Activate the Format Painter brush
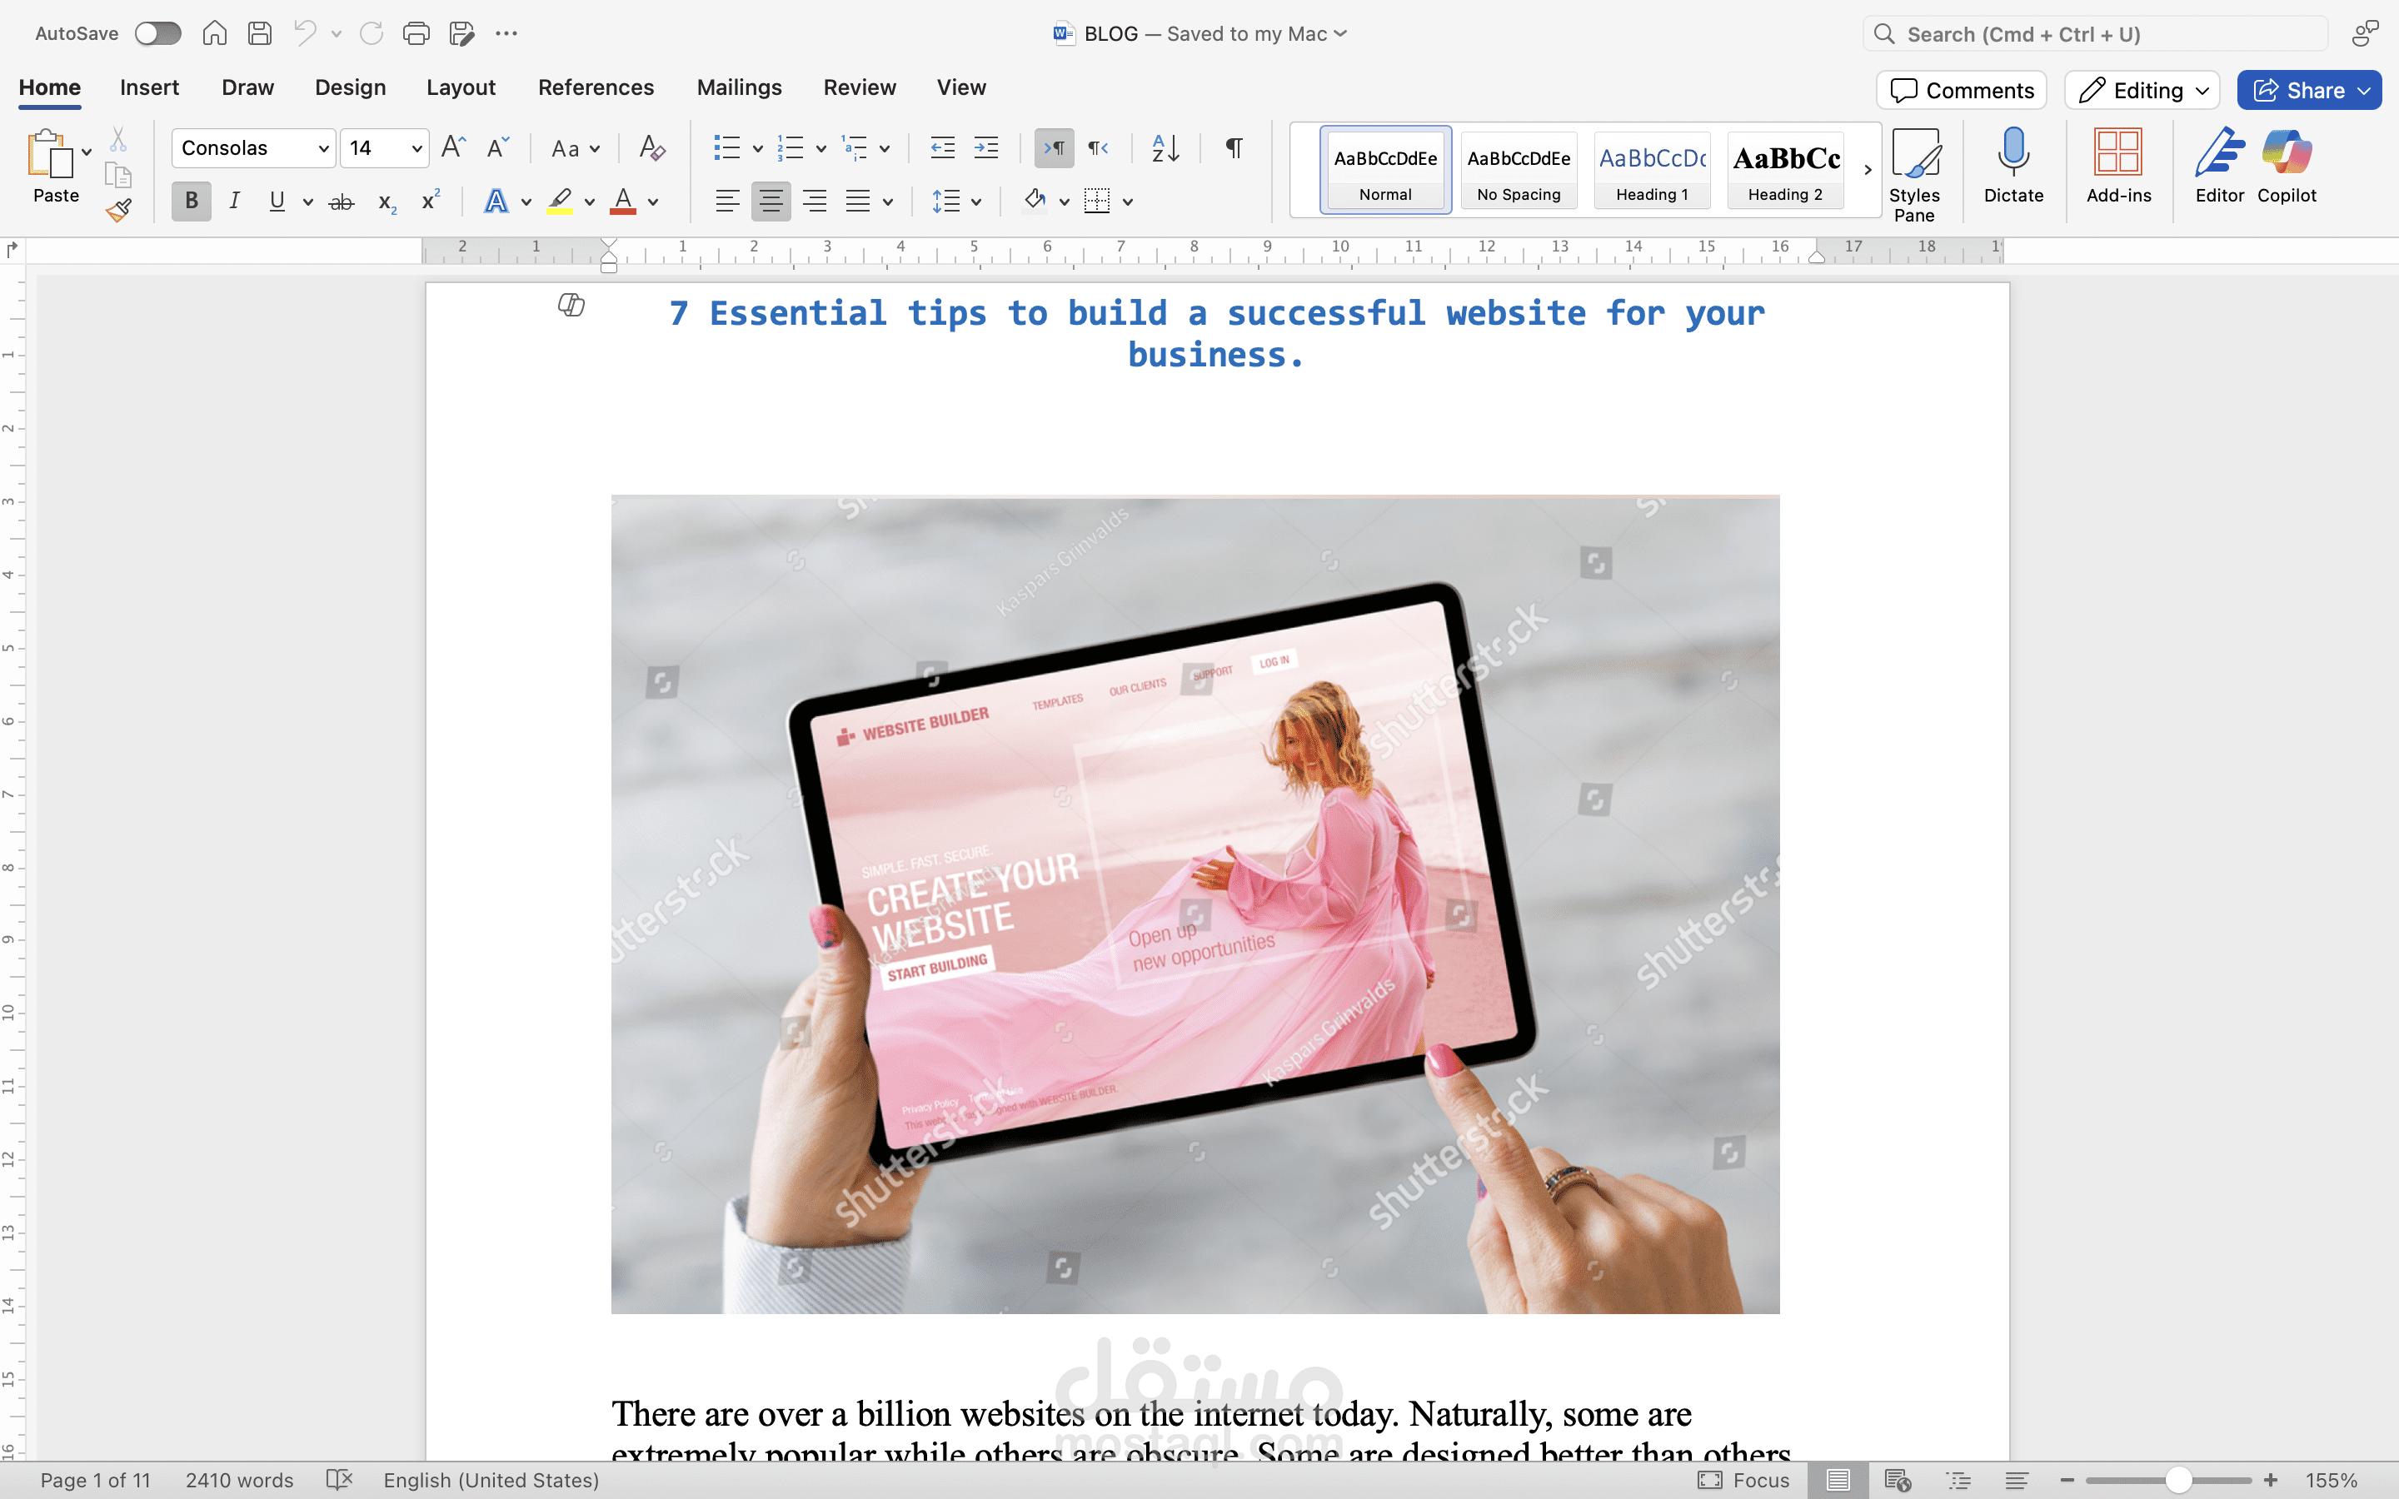Image resolution: width=2399 pixels, height=1499 pixels. click(119, 210)
